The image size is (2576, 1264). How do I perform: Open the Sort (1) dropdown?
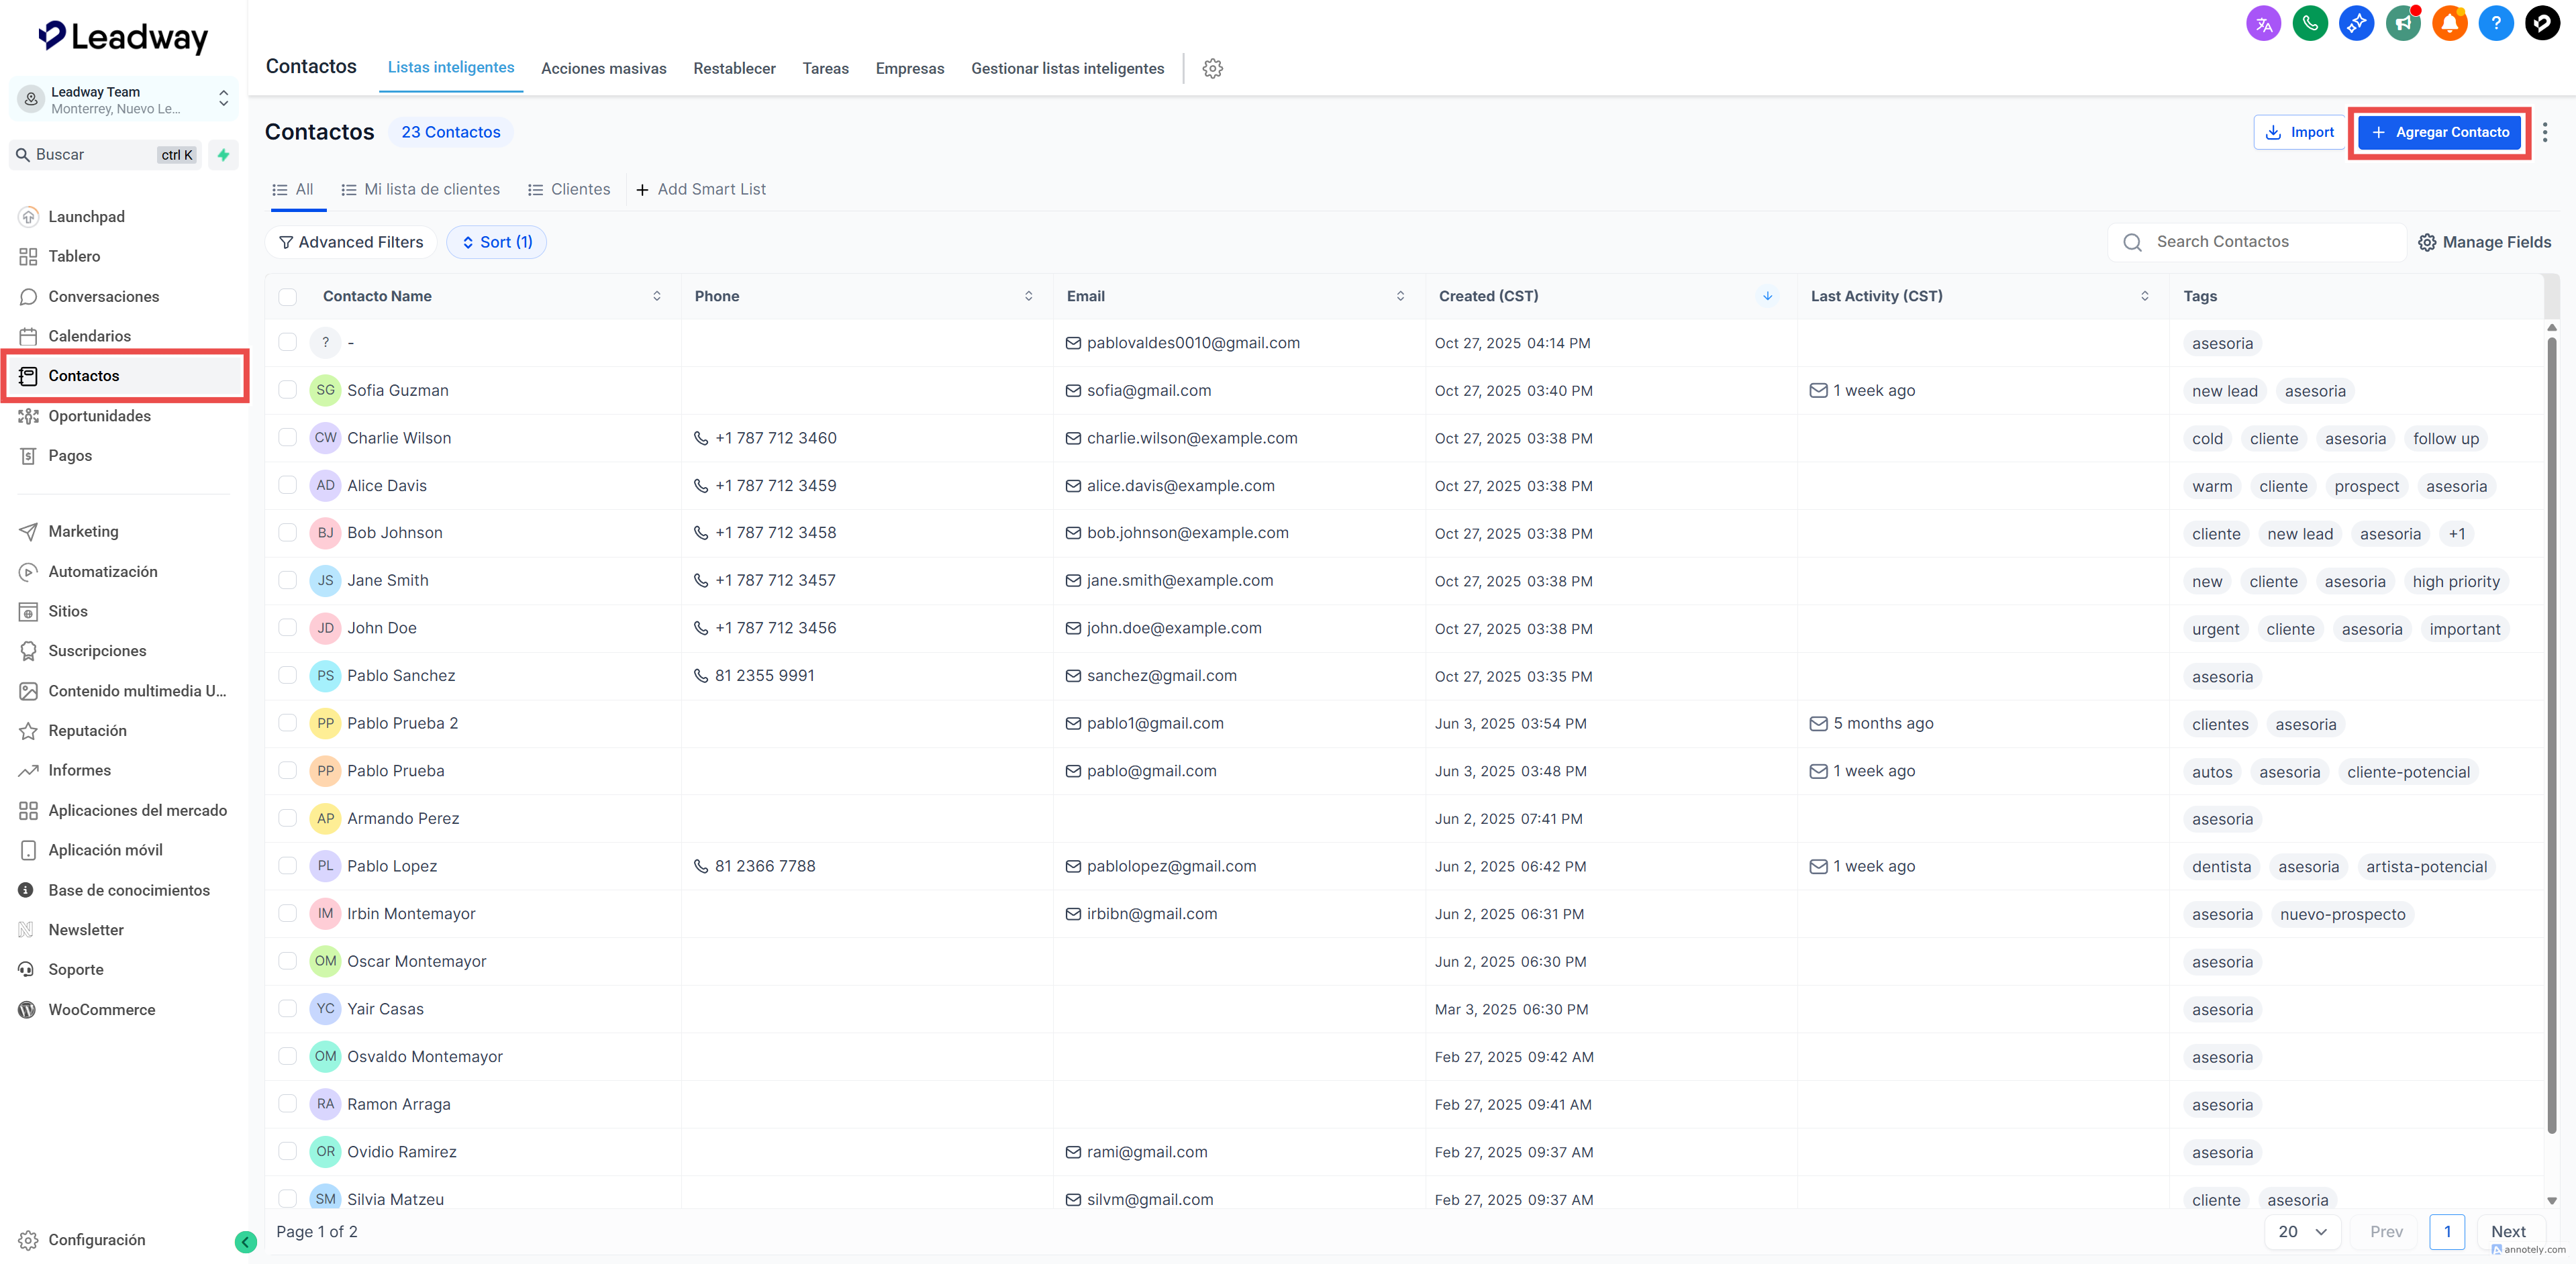496,242
